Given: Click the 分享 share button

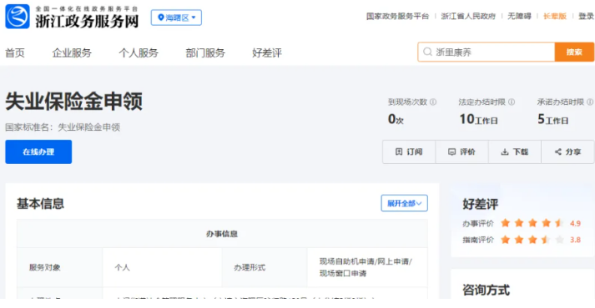Looking at the screenshot, I should [x=567, y=152].
